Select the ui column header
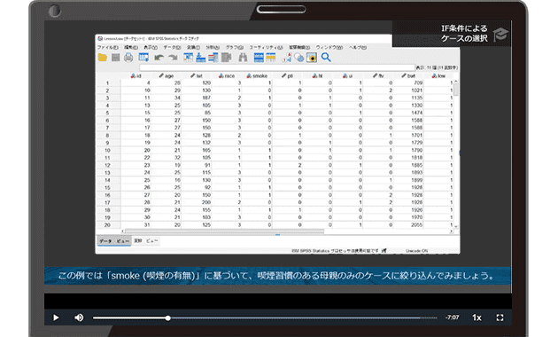Screen dimensions: 558x337 pos(348,76)
